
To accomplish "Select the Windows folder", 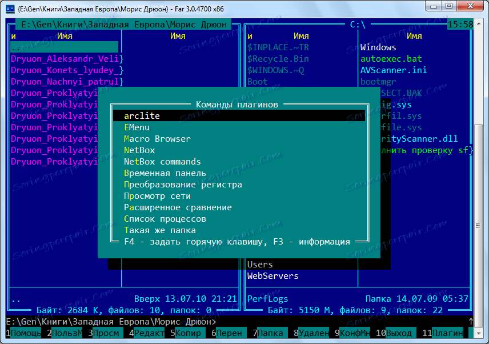I will (378, 47).
